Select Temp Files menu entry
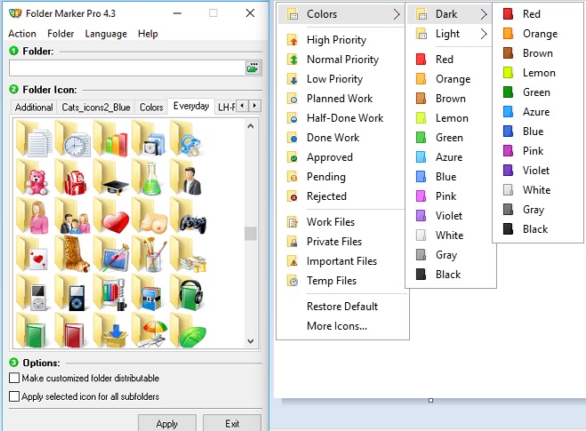Screen dimensions: 586x431 coord(341,281)
